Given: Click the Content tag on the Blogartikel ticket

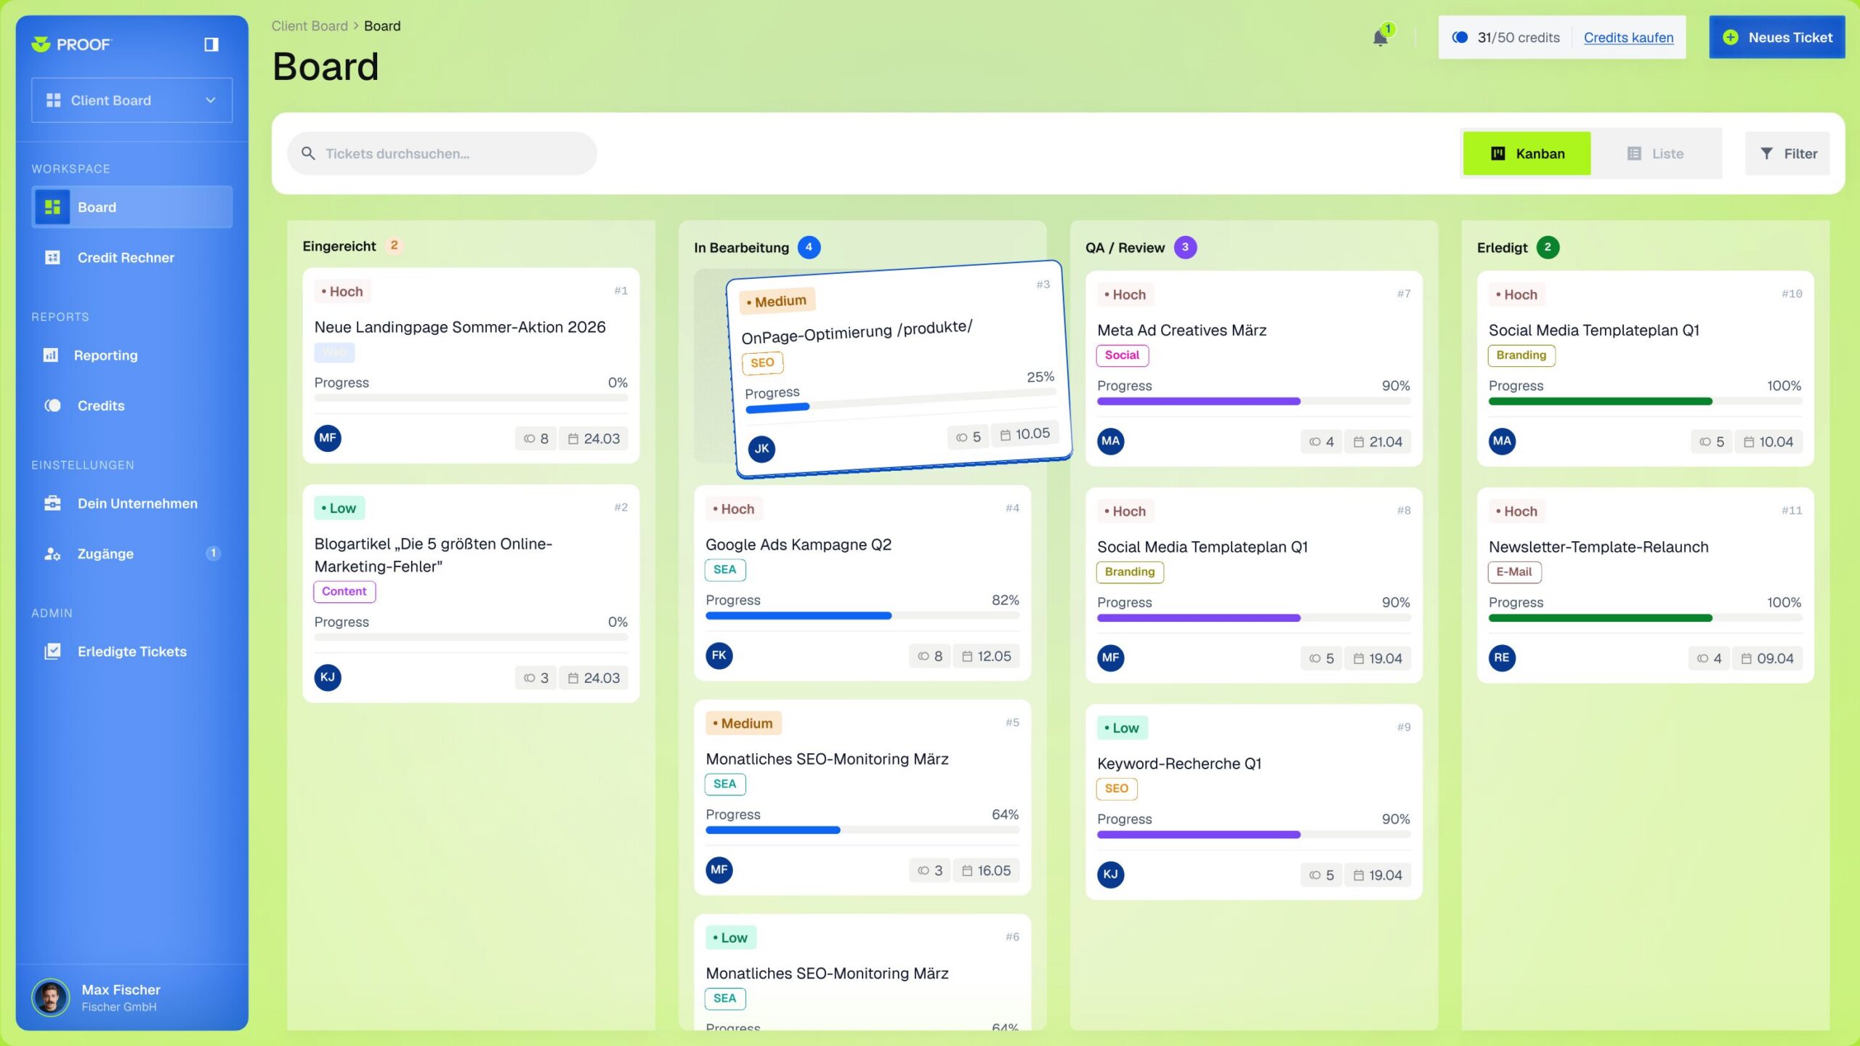Looking at the screenshot, I should pos(344,591).
